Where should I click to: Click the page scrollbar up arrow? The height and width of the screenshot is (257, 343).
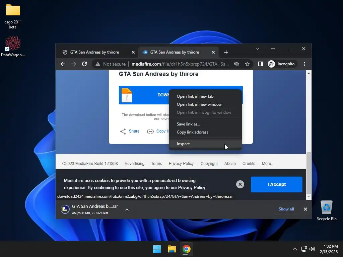click(308, 73)
